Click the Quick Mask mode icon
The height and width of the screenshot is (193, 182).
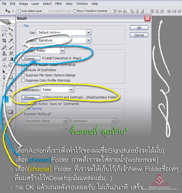click(10, 112)
